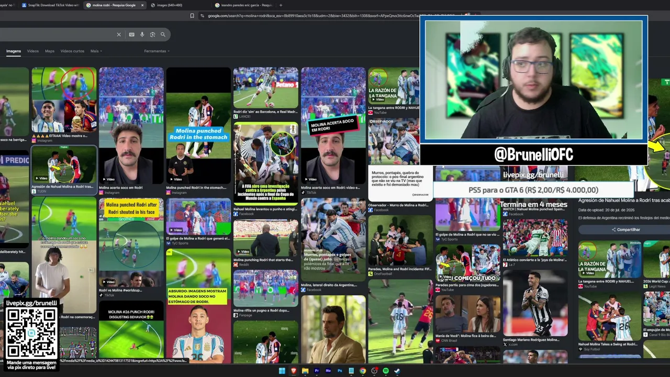Expand the Ferramentas tools dropdown

tap(157, 51)
